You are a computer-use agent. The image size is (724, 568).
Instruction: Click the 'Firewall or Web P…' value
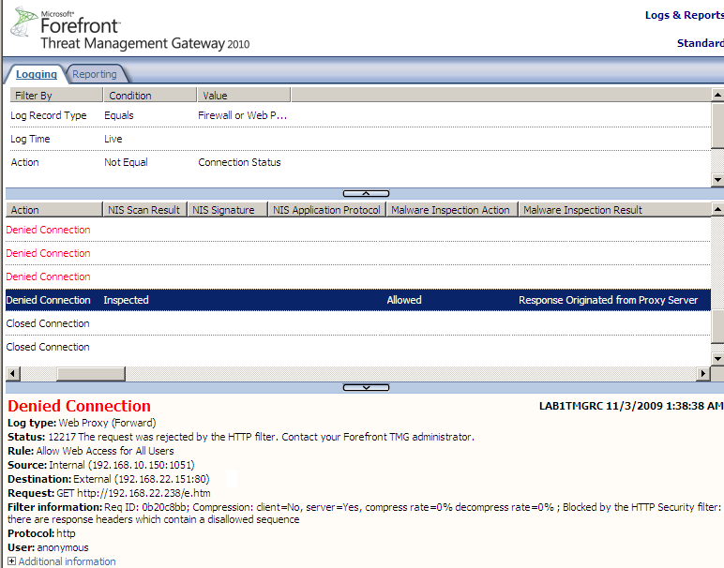[x=242, y=115]
